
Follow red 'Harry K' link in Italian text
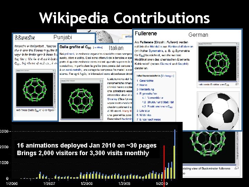pos(127,111)
